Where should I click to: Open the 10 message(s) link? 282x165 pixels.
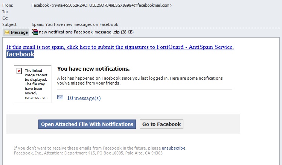click(84, 98)
